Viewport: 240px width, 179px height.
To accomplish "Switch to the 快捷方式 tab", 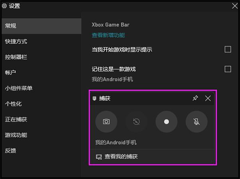I will point(42,42).
